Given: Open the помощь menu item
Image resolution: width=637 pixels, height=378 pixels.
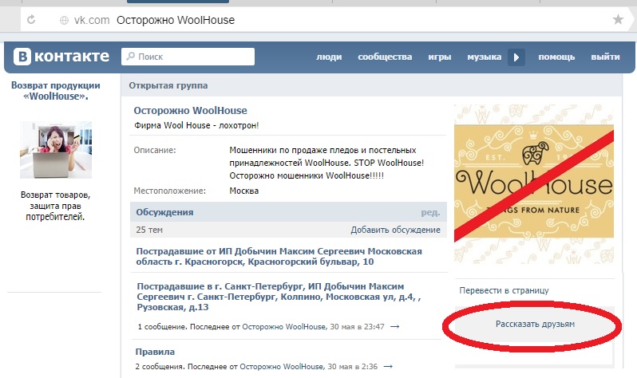Looking at the screenshot, I should (556, 57).
